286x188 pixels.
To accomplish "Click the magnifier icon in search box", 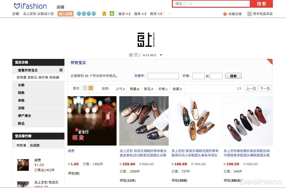I will [191, 4].
